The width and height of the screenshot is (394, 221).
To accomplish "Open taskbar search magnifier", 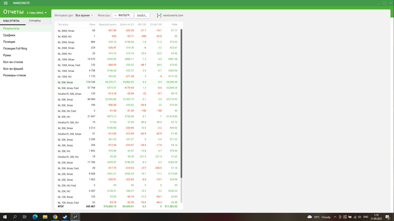I will 15,217.
